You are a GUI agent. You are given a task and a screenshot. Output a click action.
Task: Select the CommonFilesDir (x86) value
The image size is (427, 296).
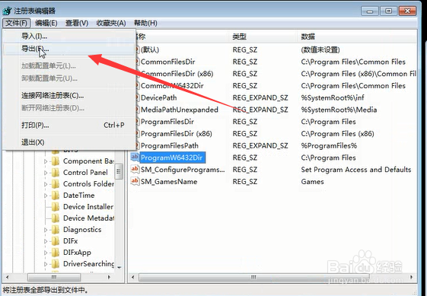(177, 74)
